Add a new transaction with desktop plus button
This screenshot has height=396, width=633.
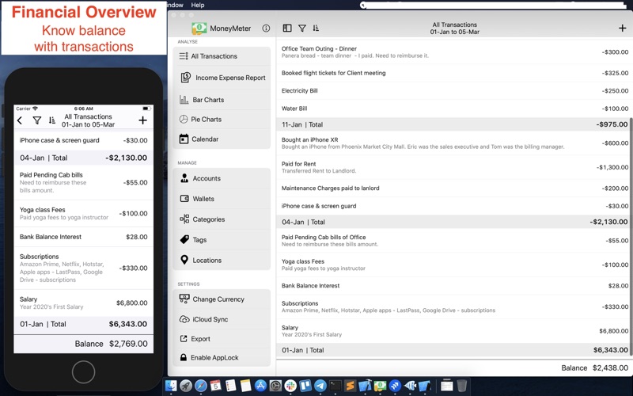(622, 28)
